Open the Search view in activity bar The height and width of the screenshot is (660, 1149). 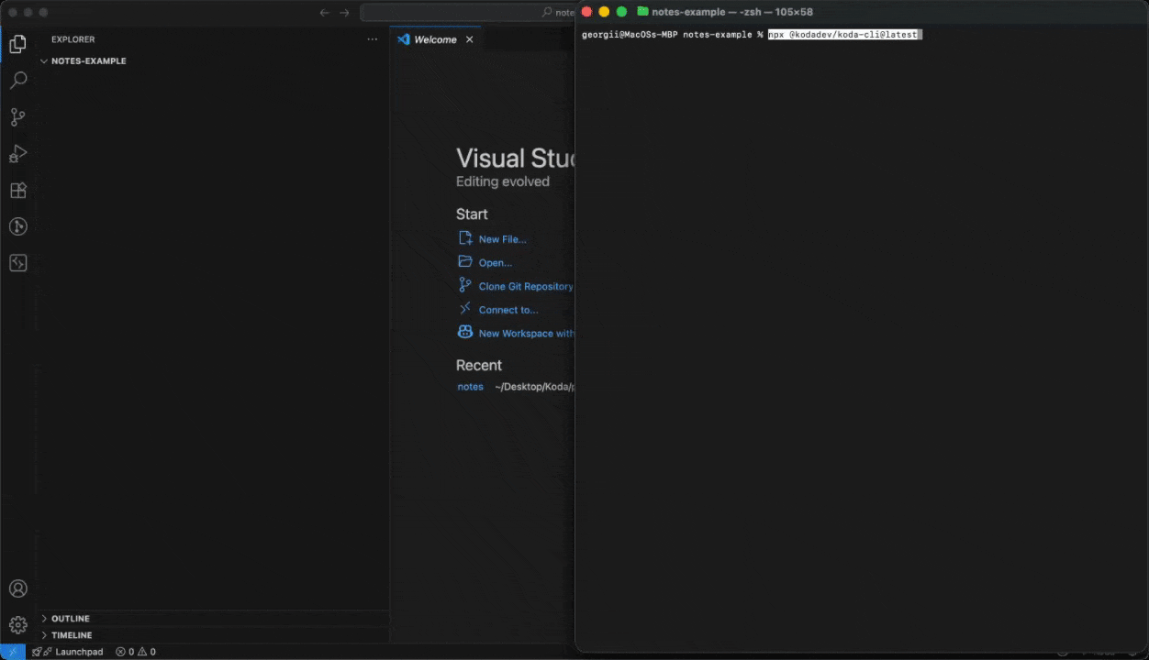(18, 81)
